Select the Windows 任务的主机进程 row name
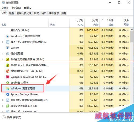The height and width of the screenshot is (122, 134). [x=25, y=36]
